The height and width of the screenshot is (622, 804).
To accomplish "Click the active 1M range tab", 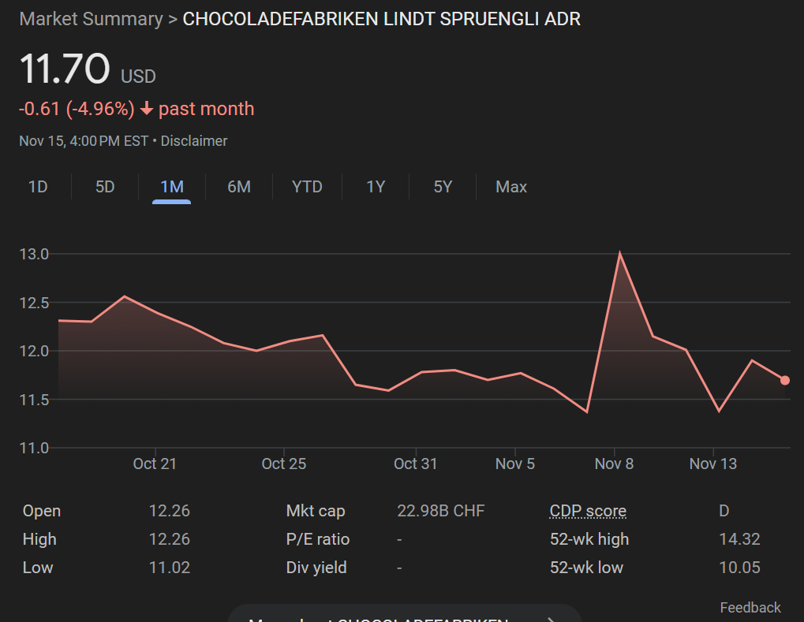I will (x=171, y=187).
